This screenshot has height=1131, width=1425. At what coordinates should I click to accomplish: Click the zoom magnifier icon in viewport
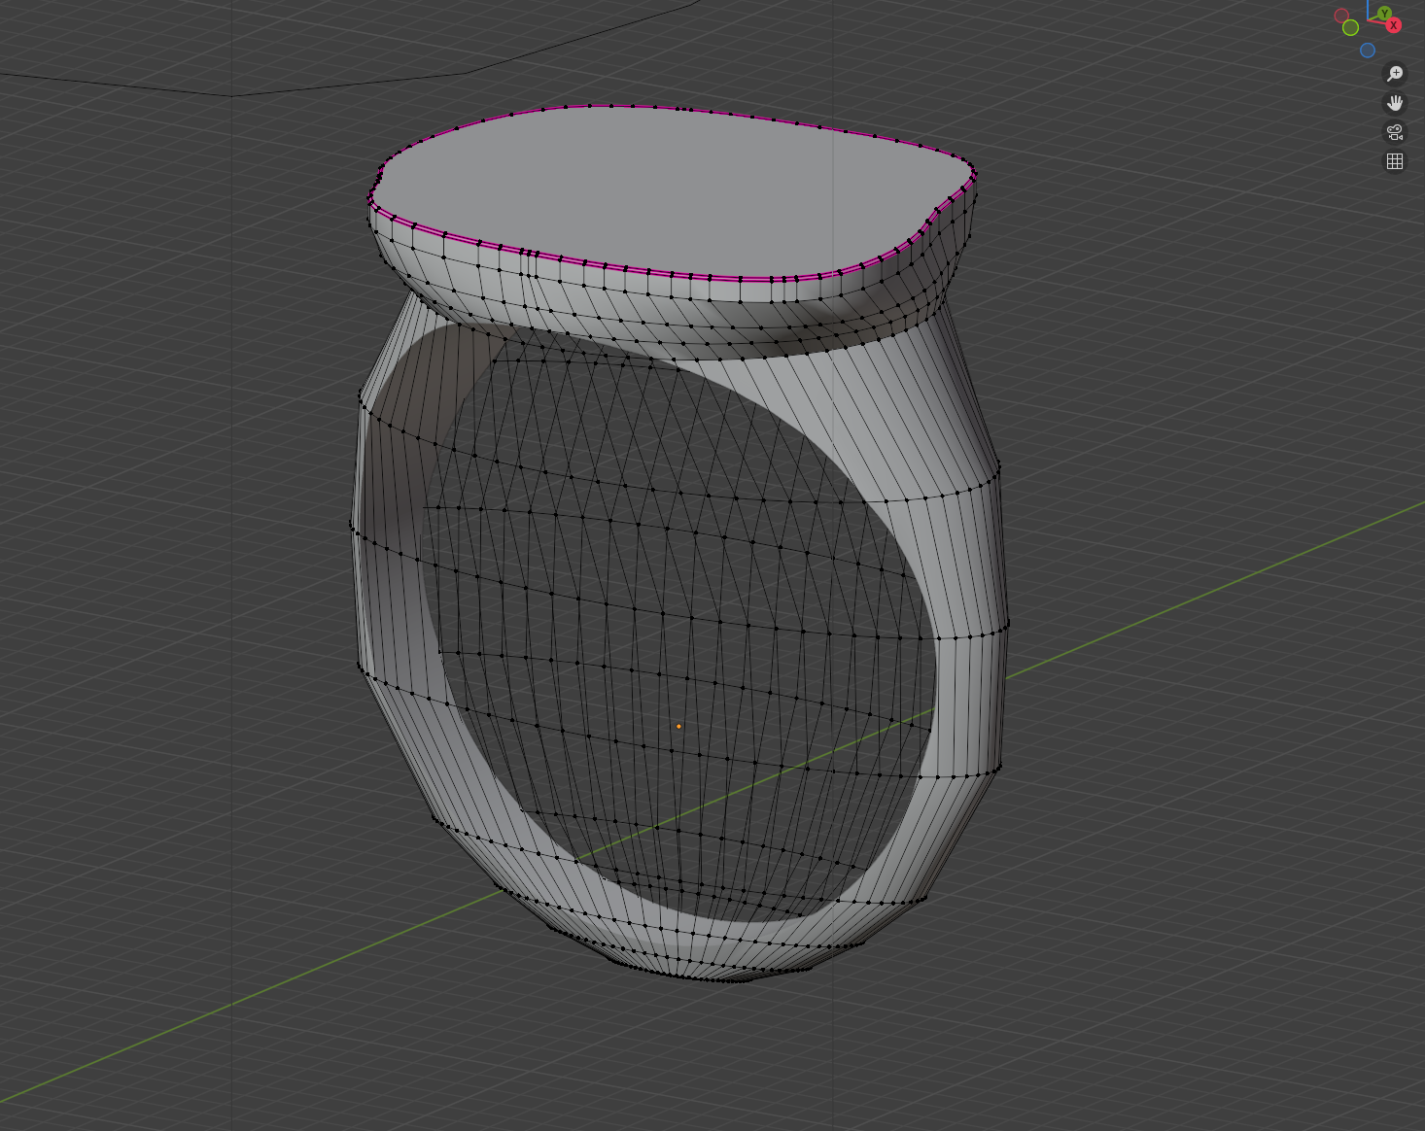(x=1395, y=74)
